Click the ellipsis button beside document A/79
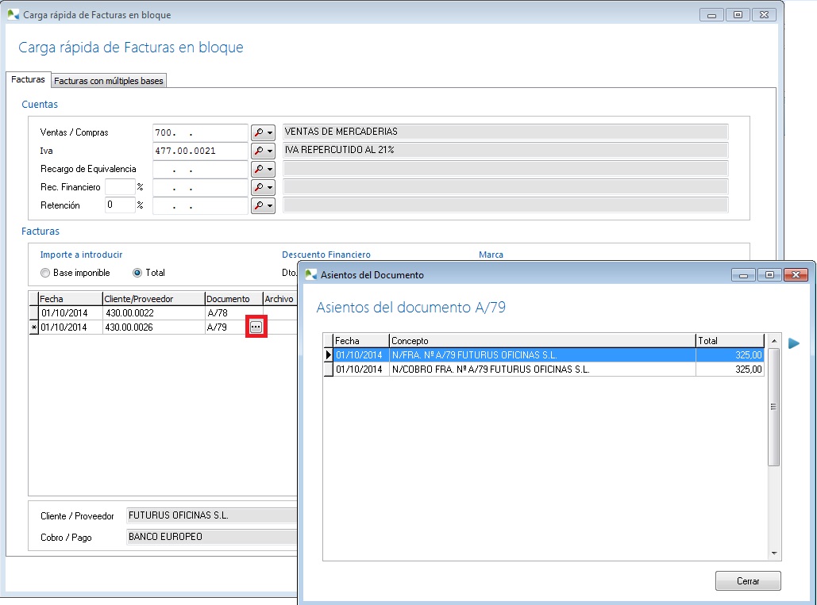 point(256,327)
